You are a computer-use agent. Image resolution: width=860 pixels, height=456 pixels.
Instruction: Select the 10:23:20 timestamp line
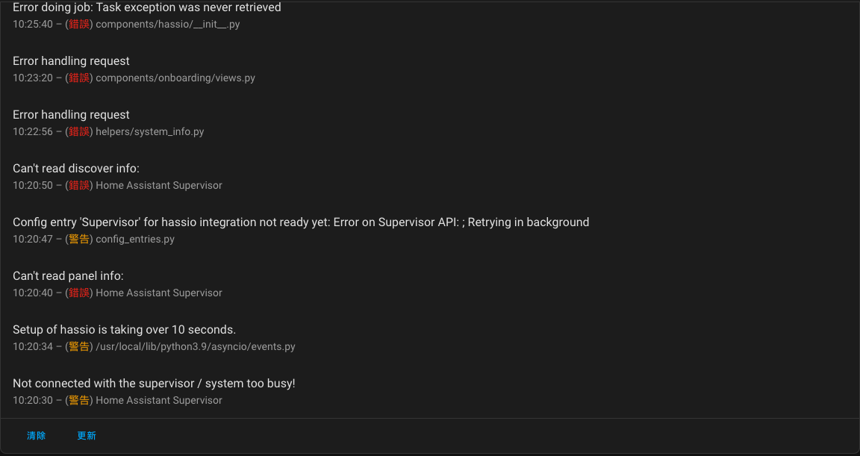pyautogui.click(x=134, y=78)
